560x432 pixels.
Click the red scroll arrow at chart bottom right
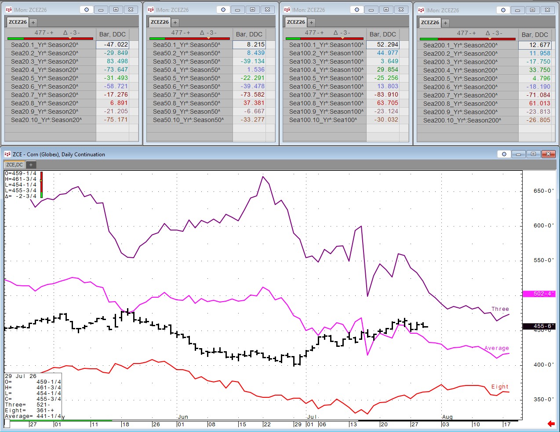[x=551, y=424]
